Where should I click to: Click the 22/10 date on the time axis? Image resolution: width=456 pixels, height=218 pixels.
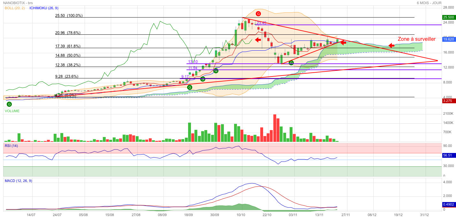point(267,215)
